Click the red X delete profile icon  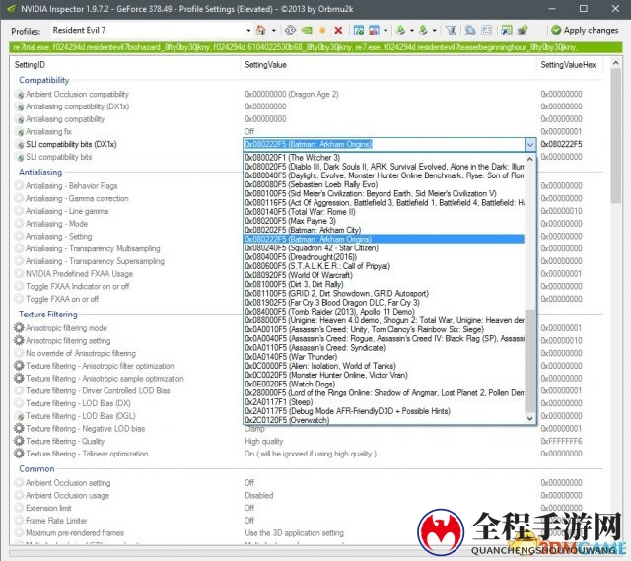click(x=338, y=30)
